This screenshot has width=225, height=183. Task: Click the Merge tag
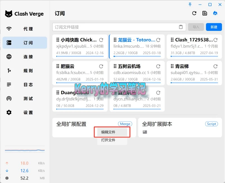125,124
